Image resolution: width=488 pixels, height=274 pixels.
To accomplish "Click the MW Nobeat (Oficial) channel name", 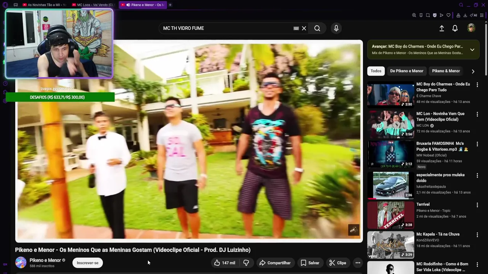I will (431, 155).
